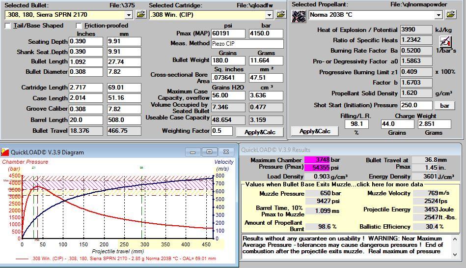
Task: Edit Charge Weight grams field
Action: [435, 124]
